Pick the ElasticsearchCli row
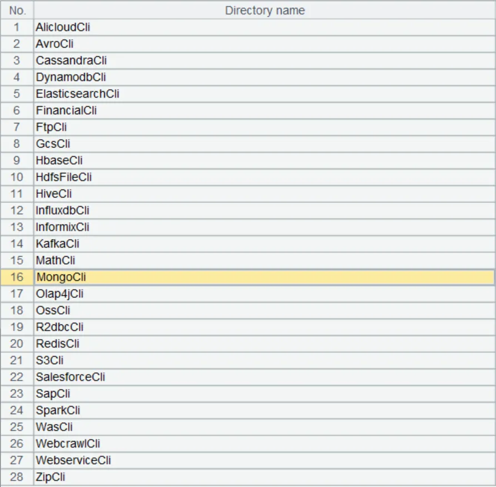496x487 pixels. coord(264,94)
